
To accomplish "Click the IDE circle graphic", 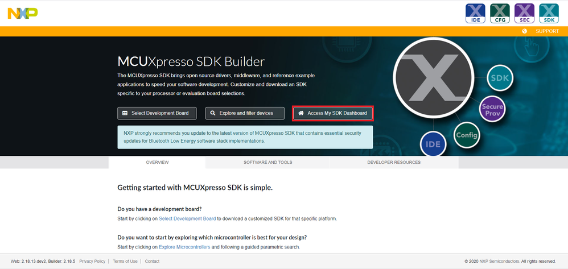I will pyautogui.click(x=433, y=144).
